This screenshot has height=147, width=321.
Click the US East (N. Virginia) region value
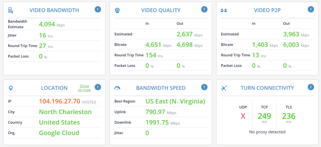(175, 101)
